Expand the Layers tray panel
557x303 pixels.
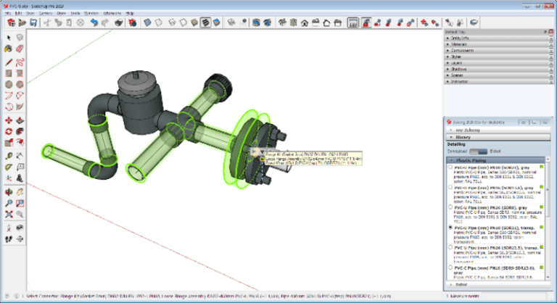coord(498,63)
